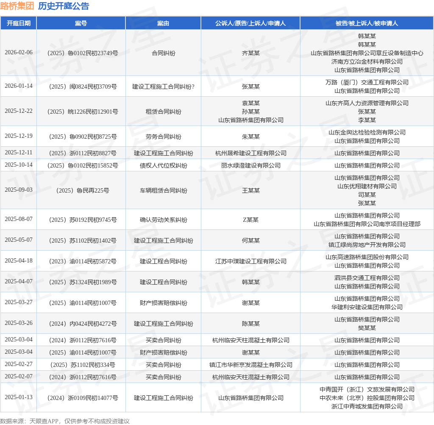Screen dimensions: 434x425
Task: Click 山东高速路桥集团股份有限公司
Action: 367,257
